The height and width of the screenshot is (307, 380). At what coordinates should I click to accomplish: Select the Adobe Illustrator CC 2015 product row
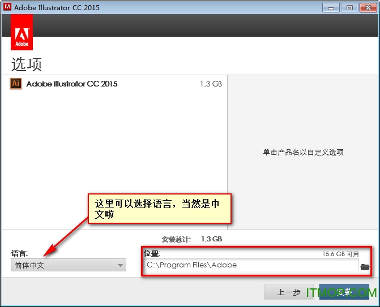click(114, 84)
